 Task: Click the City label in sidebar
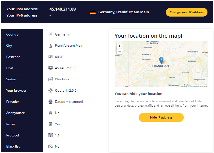(x=9, y=46)
